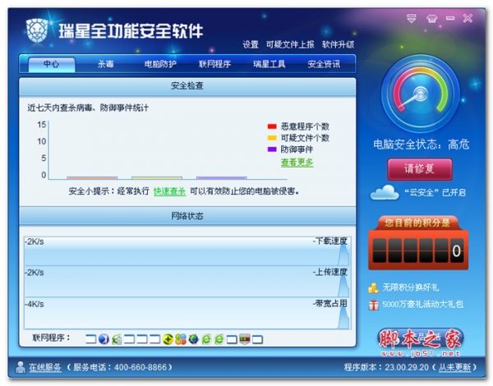Click the yellow 可疑文件个数 legend swatch
Screen dimensions: 493x386
pyautogui.click(x=272, y=138)
